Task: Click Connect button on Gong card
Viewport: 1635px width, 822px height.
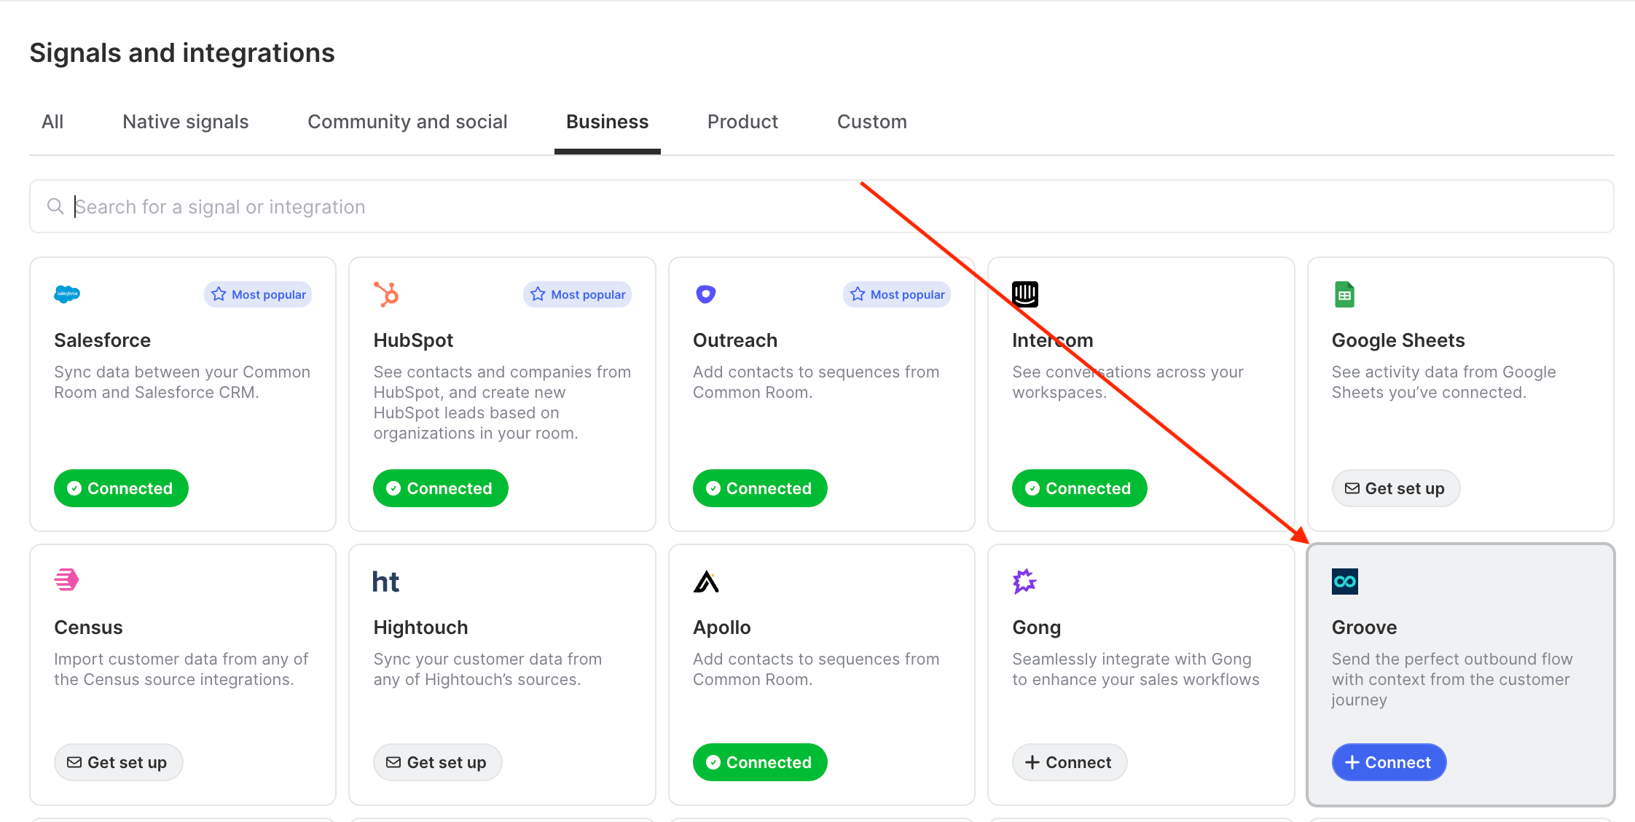Action: click(1070, 762)
